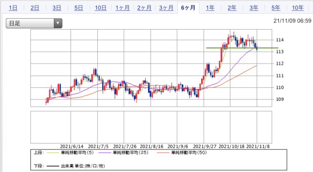Click the 2021/6/14 date label
This screenshot has width=313, height=172.
pos(72,146)
